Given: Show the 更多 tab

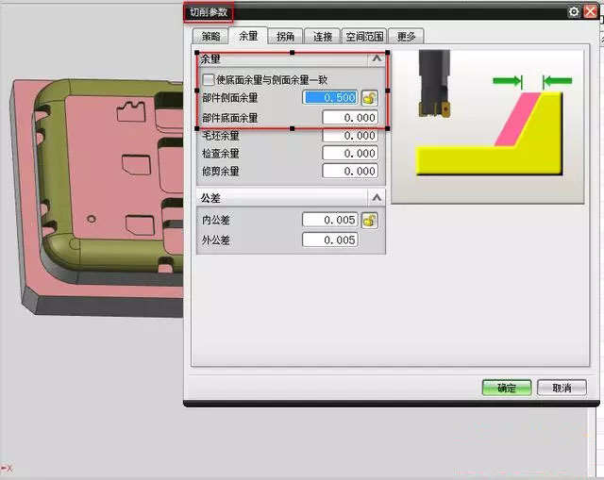Looking at the screenshot, I should pos(406,37).
